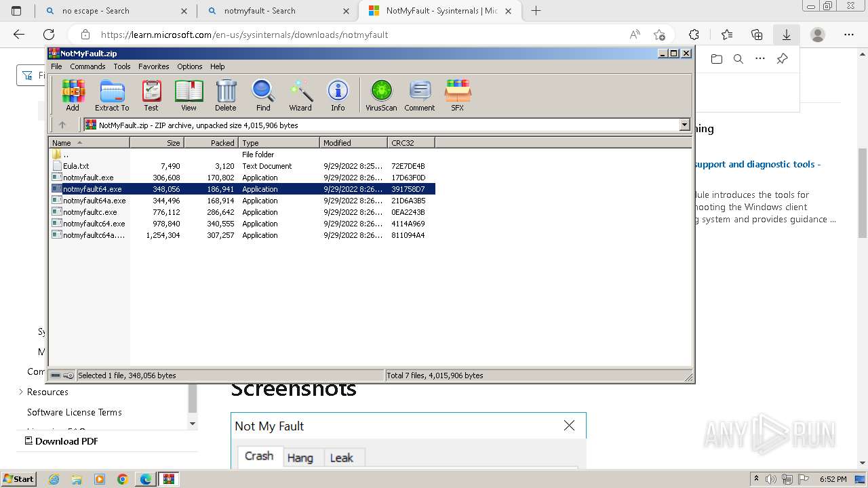Click the Find magnifier icon in WinRAR
The width and height of the screenshot is (868, 488).
tap(263, 96)
